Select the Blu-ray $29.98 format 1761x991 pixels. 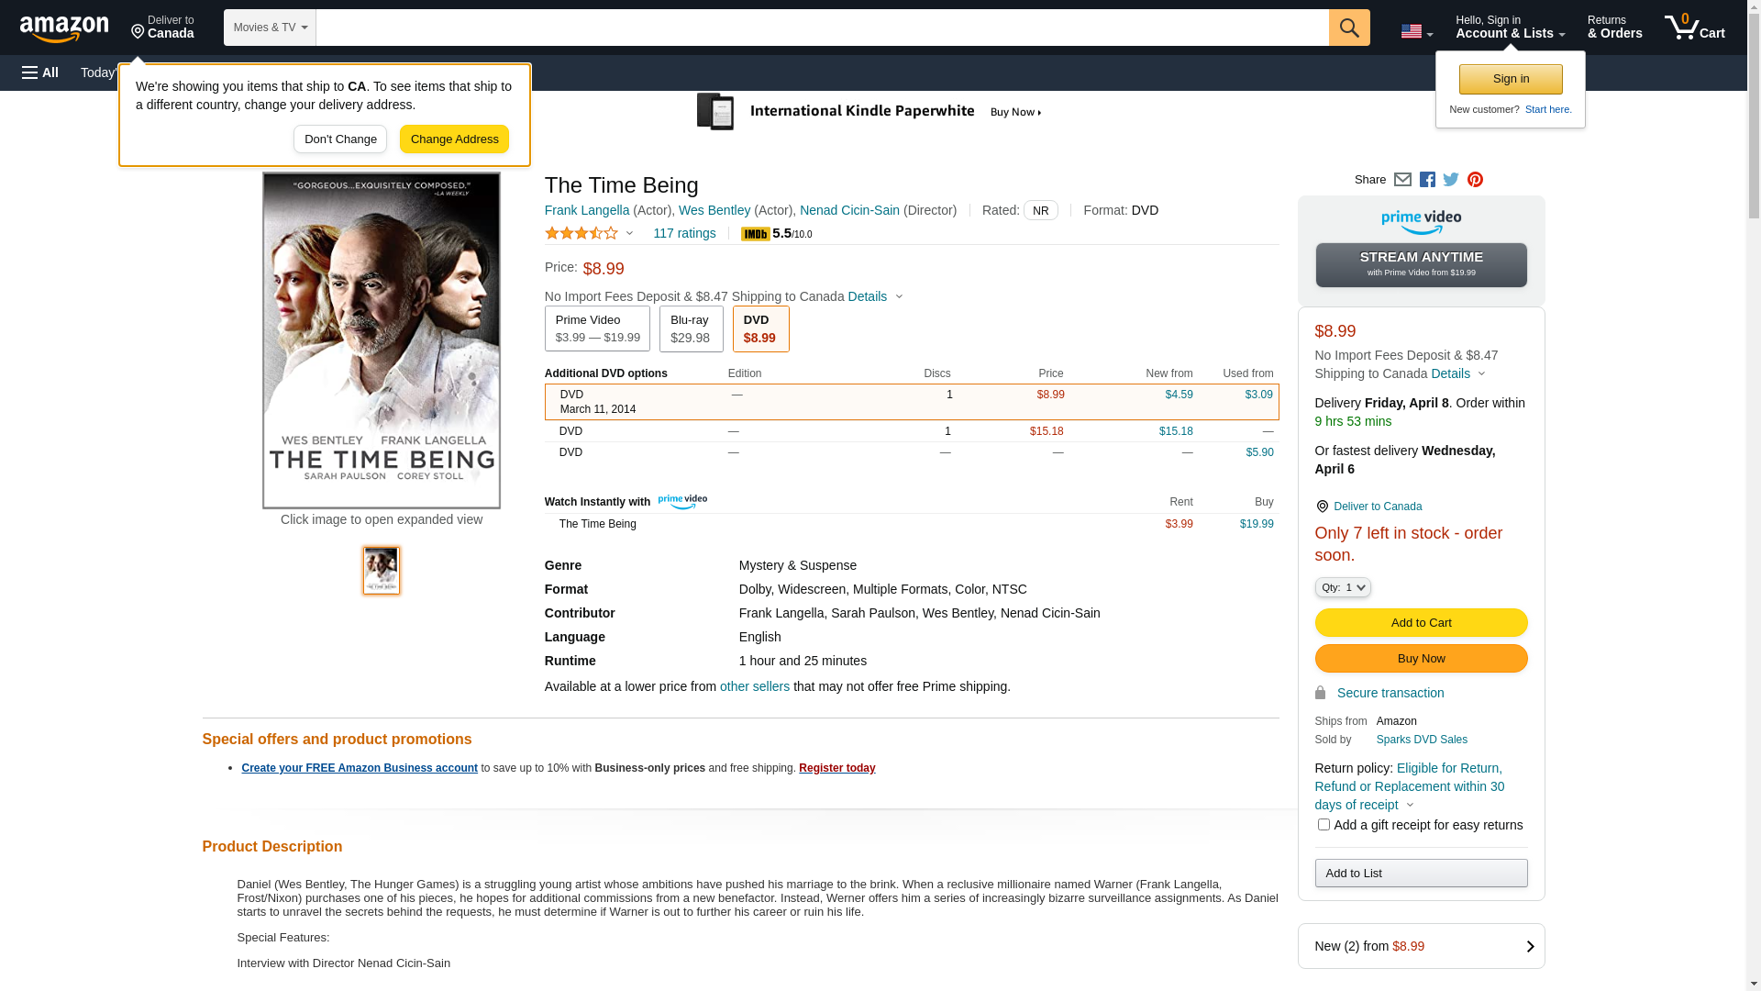click(691, 328)
